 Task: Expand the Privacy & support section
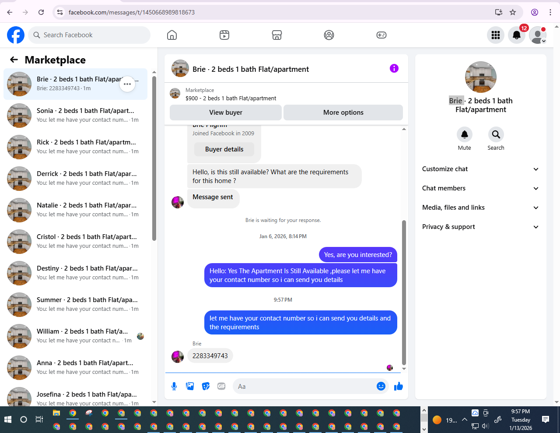point(480,227)
